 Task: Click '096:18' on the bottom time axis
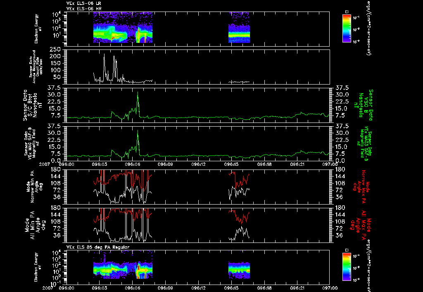[264, 288]
